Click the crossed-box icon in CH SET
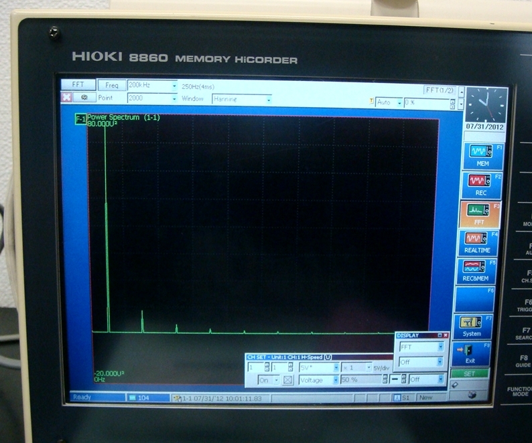 tap(287, 380)
